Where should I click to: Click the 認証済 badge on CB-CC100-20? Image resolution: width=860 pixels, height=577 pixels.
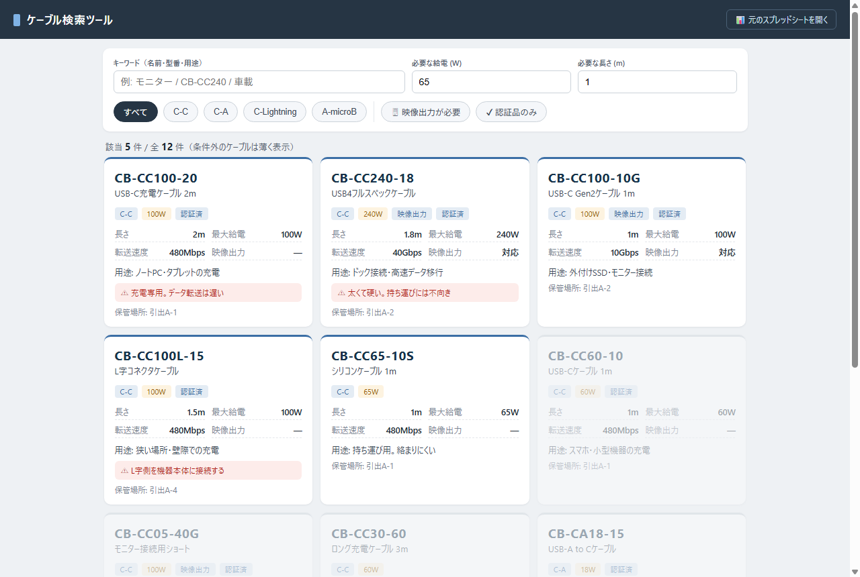coord(192,214)
